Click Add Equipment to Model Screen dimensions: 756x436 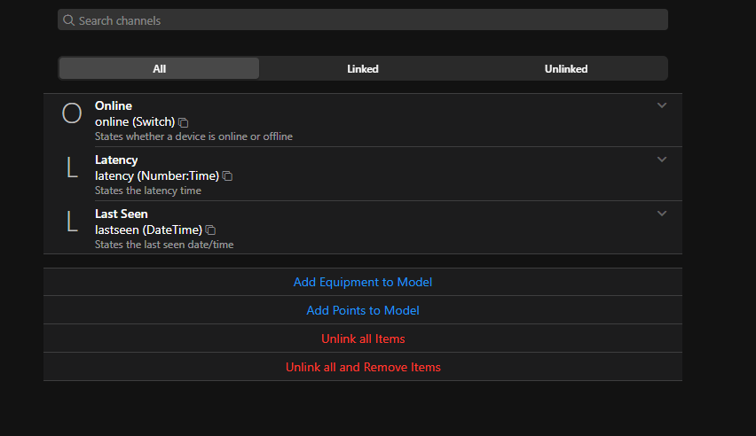click(363, 282)
